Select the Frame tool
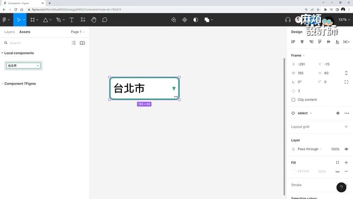 (x=33, y=20)
